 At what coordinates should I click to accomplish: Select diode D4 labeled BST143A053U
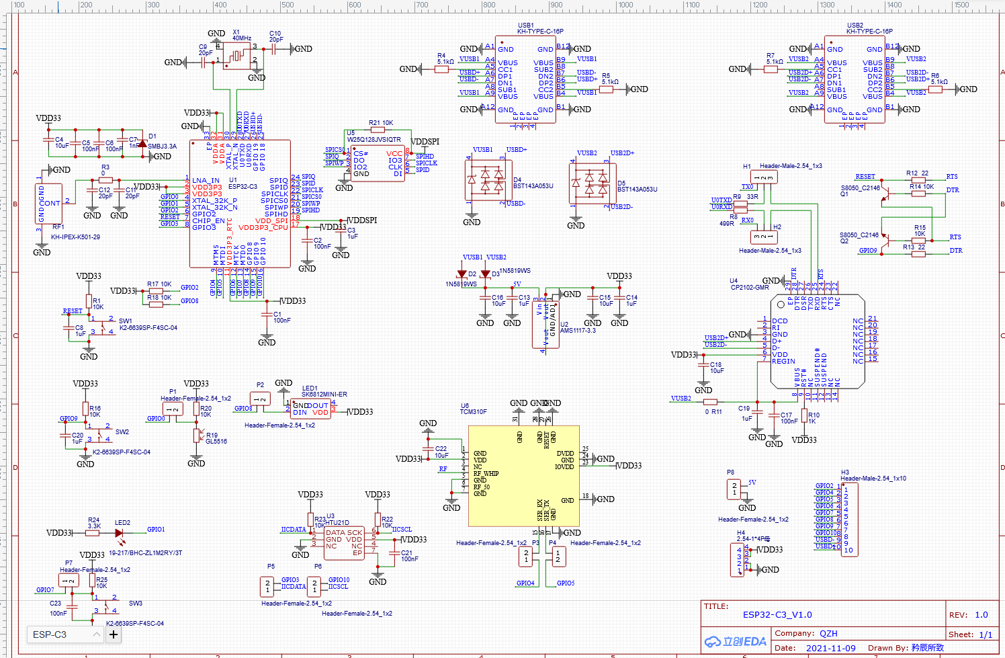[x=488, y=181]
